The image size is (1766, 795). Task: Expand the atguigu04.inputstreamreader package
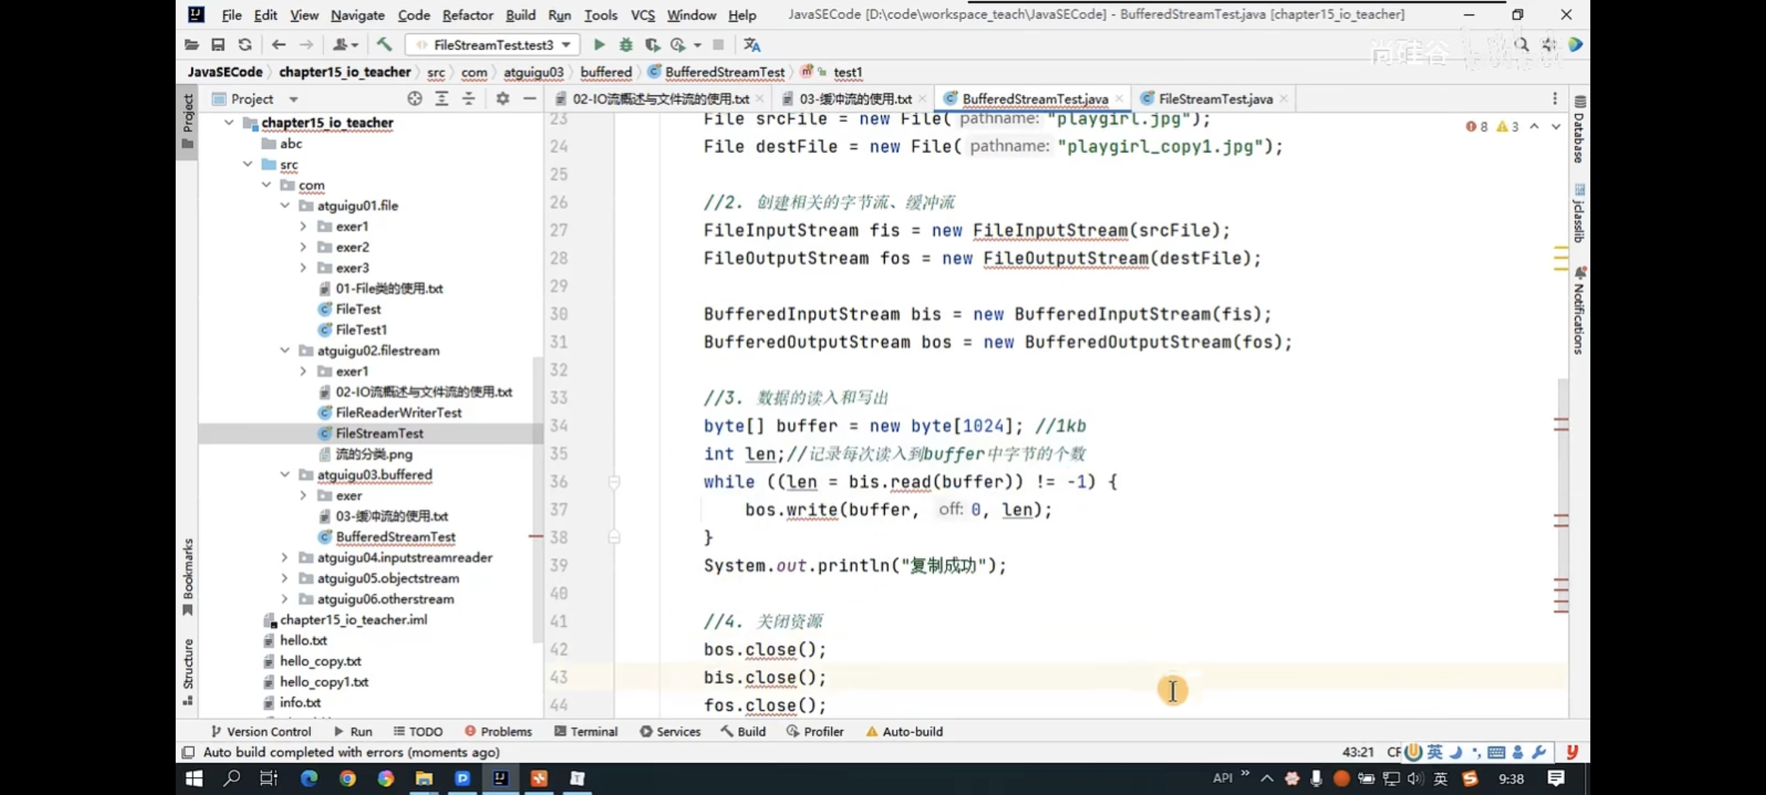[x=284, y=558]
